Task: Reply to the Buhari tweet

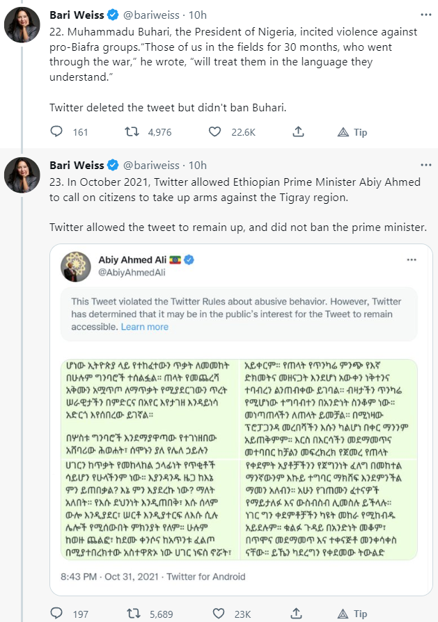Action: click(59, 131)
